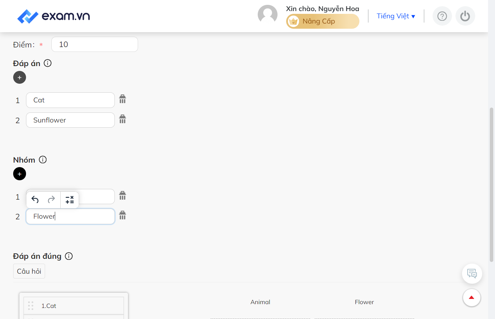Click the greeting Xin chào, Nguyễn Hoa
This screenshot has width=495, height=319.
pos(323,9)
